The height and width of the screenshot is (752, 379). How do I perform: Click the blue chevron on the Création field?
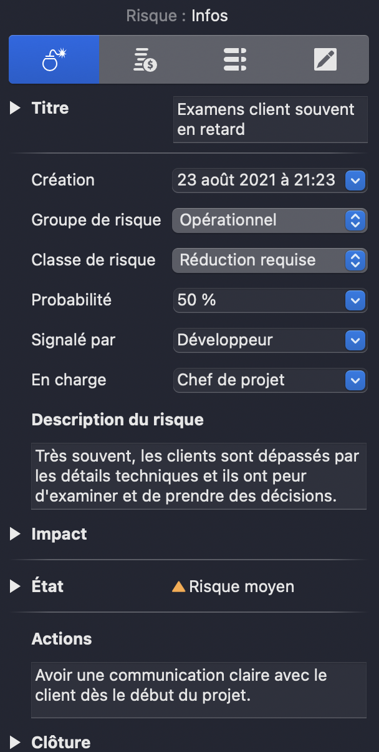(x=355, y=181)
